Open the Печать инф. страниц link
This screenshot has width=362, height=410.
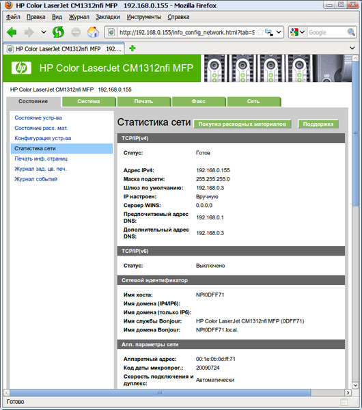pyautogui.click(x=41, y=159)
